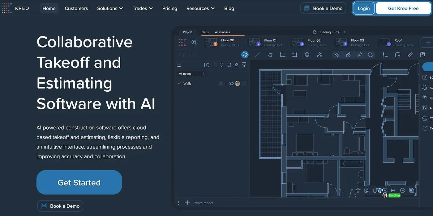Image resolution: width=433 pixels, height=216 pixels.
Task: Click Create report
Action: [x=199, y=203]
